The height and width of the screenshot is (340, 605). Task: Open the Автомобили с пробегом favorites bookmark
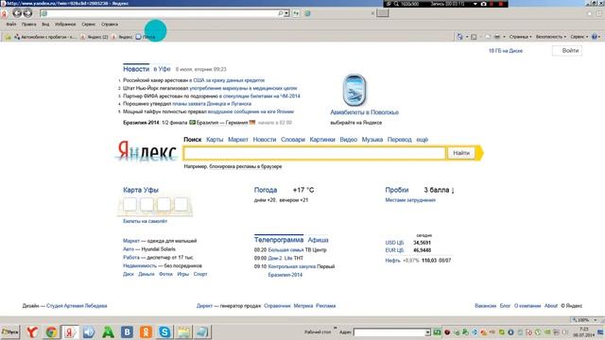[x=45, y=37]
